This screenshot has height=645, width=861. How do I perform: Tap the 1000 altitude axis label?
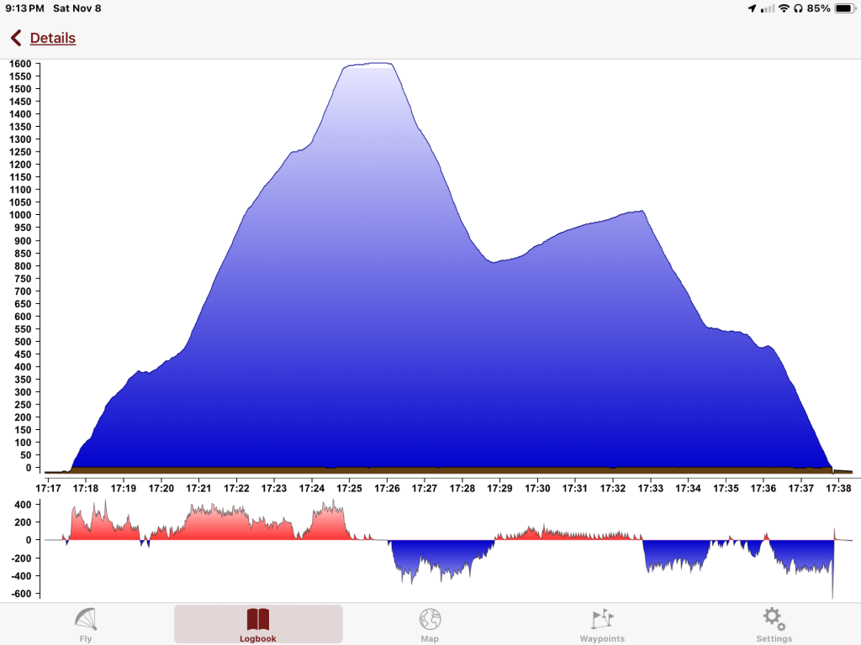tap(19, 215)
